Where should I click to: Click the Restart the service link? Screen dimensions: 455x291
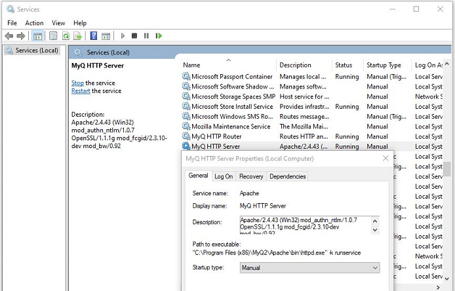tap(81, 91)
